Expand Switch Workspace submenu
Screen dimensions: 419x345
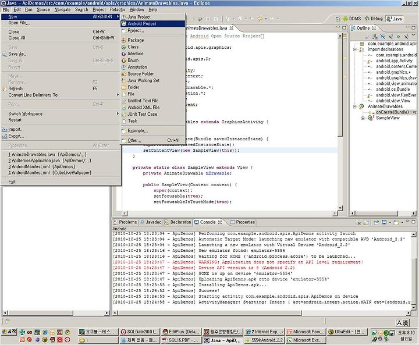pyautogui.click(x=61, y=113)
